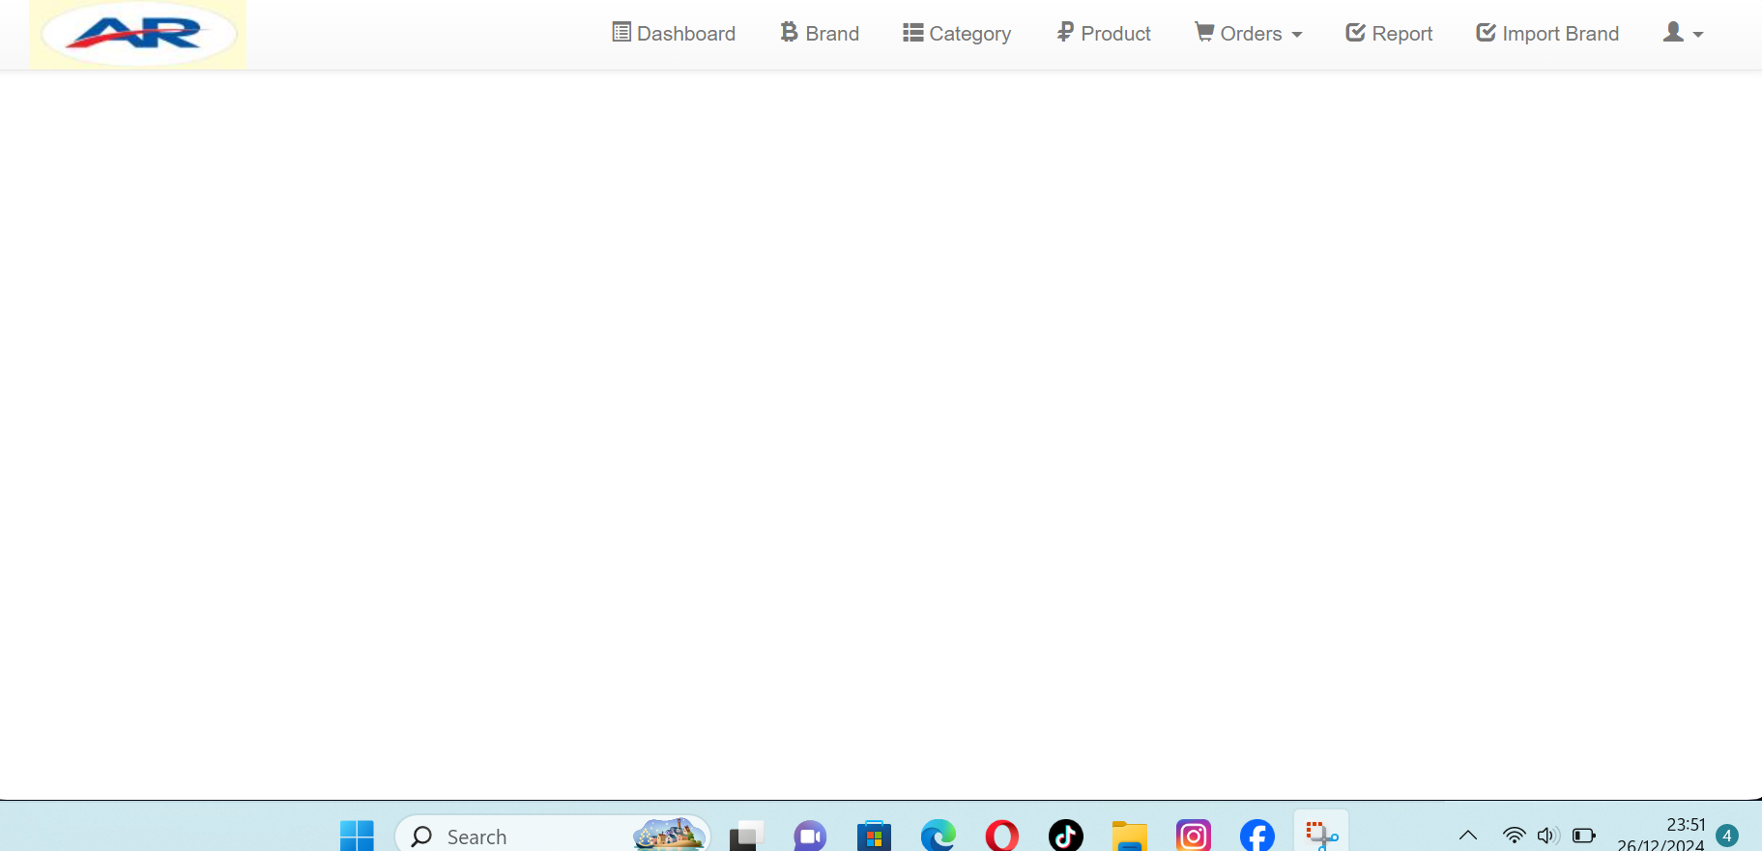Open the Opera browser from the taskbar
Screen dimensions: 1762x851
1001,836
